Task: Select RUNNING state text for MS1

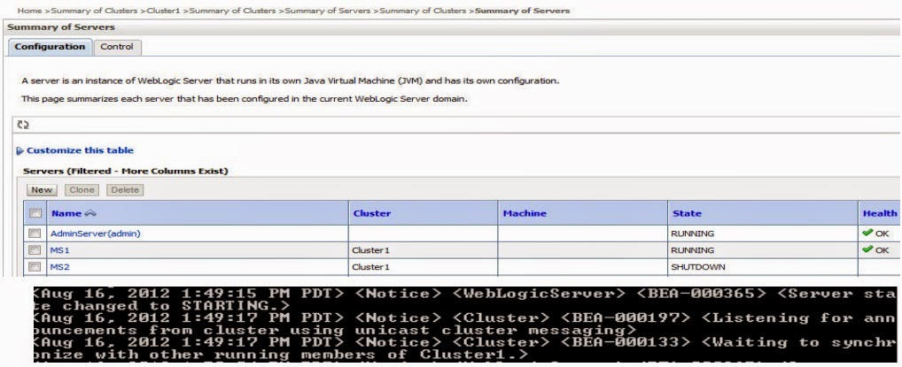Action: [x=693, y=250]
